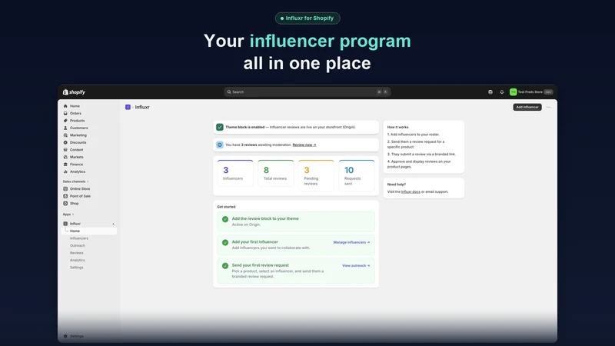
Task: Click the dev badge in top bar
Action: 548,91
